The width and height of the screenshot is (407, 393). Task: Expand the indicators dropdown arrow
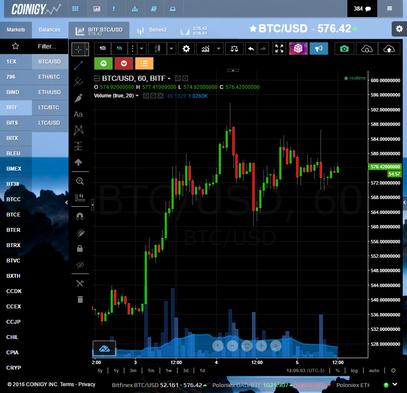coord(218,48)
